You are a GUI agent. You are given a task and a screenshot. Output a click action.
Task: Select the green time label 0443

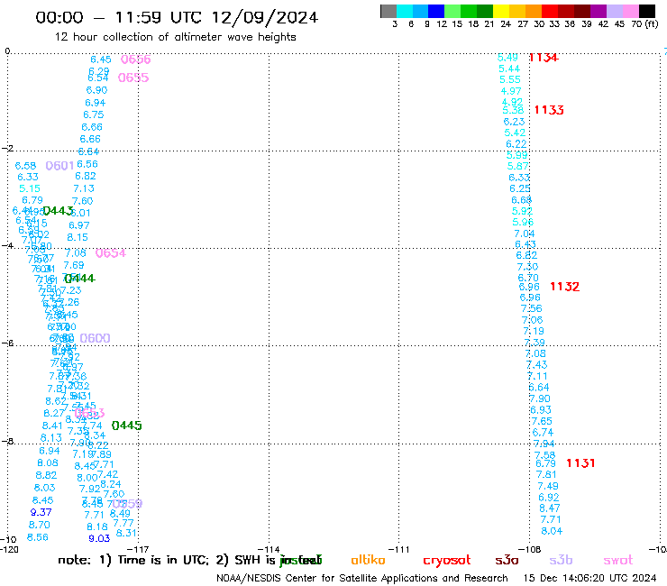58,211
